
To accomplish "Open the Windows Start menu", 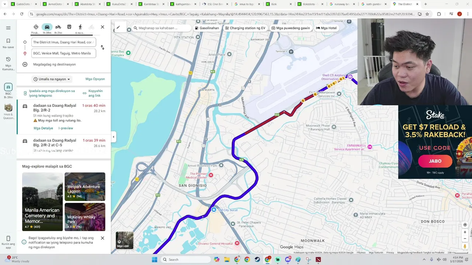I will click(x=154, y=259).
